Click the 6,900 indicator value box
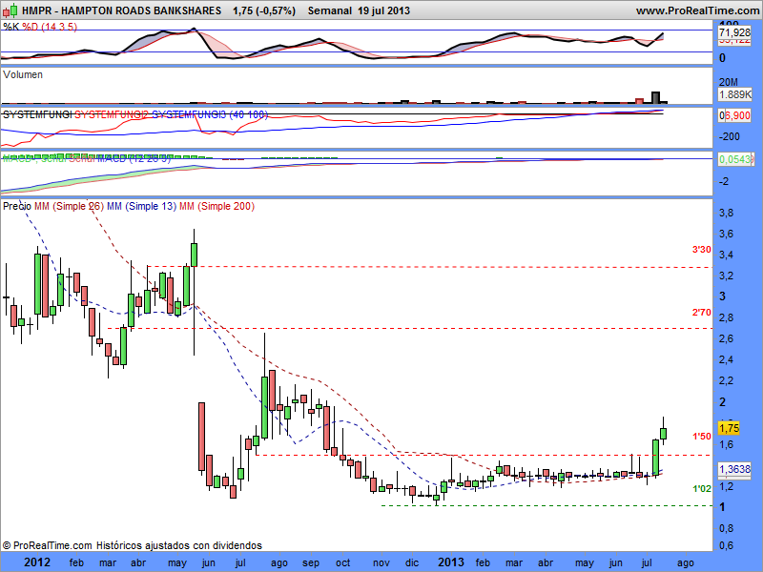 [x=737, y=115]
